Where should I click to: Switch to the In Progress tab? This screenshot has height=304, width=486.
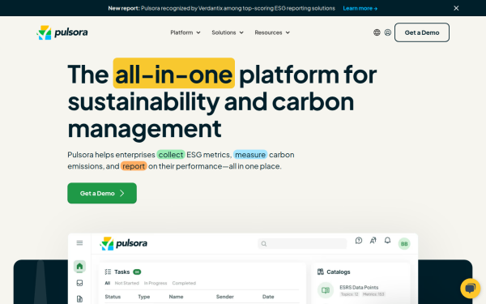pyautogui.click(x=156, y=283)
